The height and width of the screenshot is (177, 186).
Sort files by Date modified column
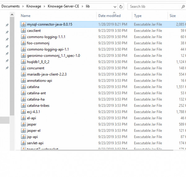(109, 16)
